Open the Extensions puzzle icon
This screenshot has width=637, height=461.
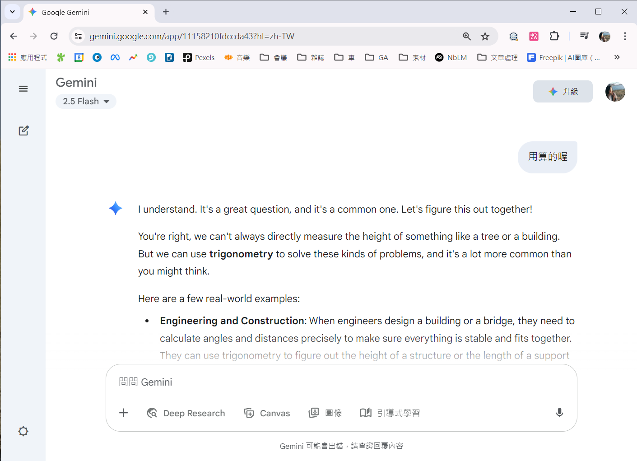tap(554, 36)
